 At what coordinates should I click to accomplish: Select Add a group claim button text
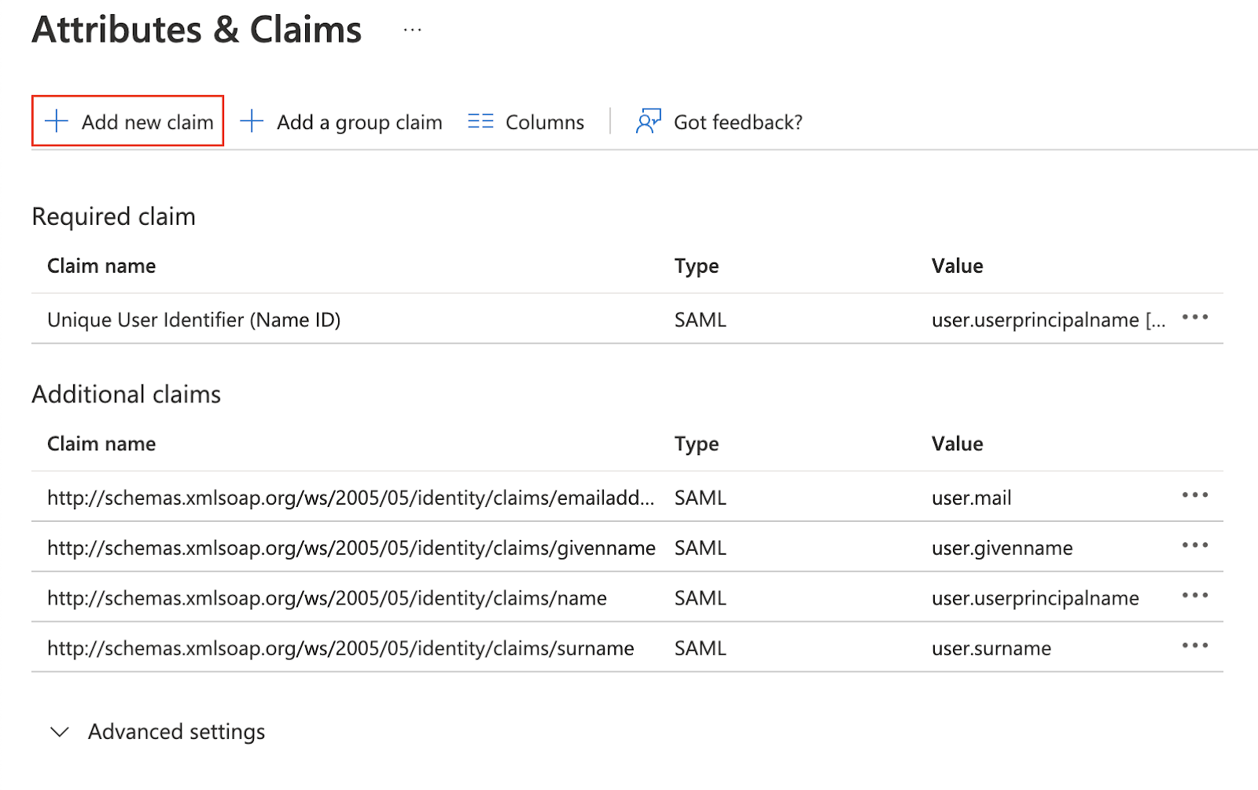click(359, 123)
